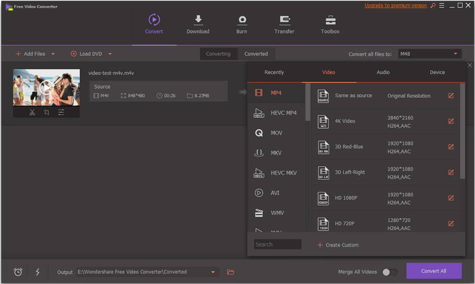Image resolution: width=475 pixels, height=284 pixels.
Task: Switch to the Audio tab
Action: [383, 72]
